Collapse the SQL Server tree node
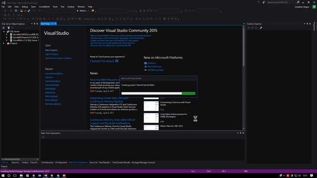317x178 pixels. (x=4, y=32)
